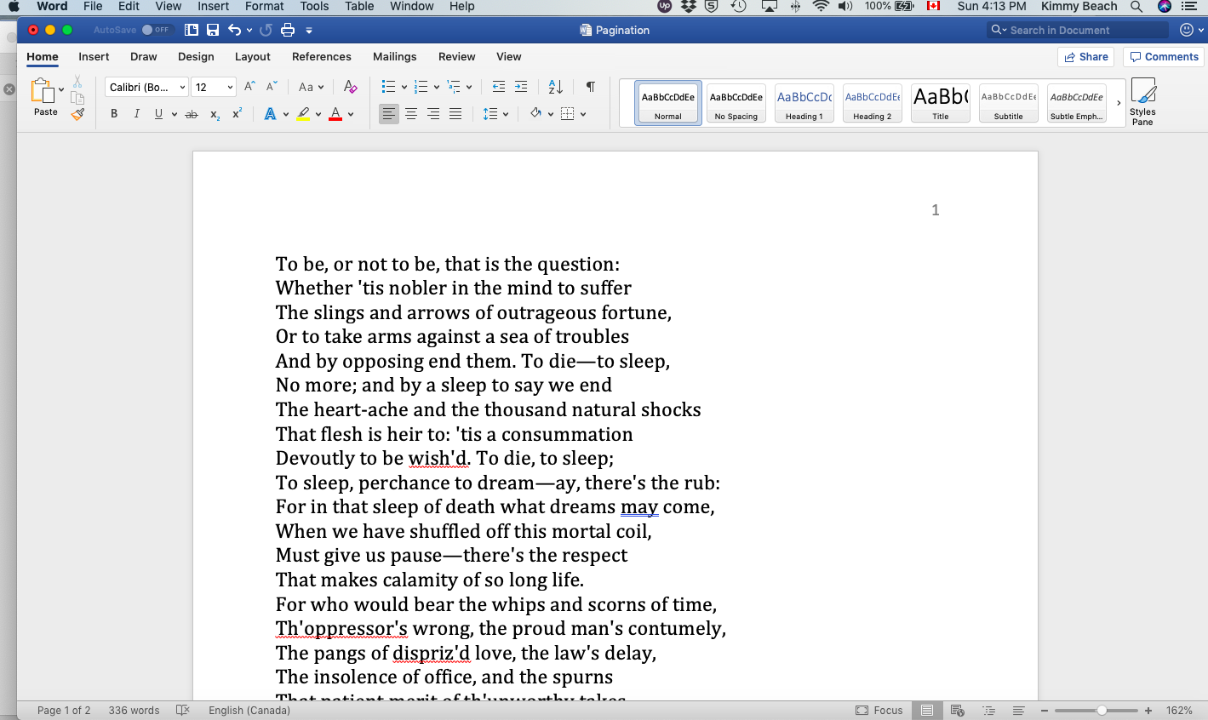Apply the Title style
This screenshot has height=720, width=1208.
tap(941, 103)
